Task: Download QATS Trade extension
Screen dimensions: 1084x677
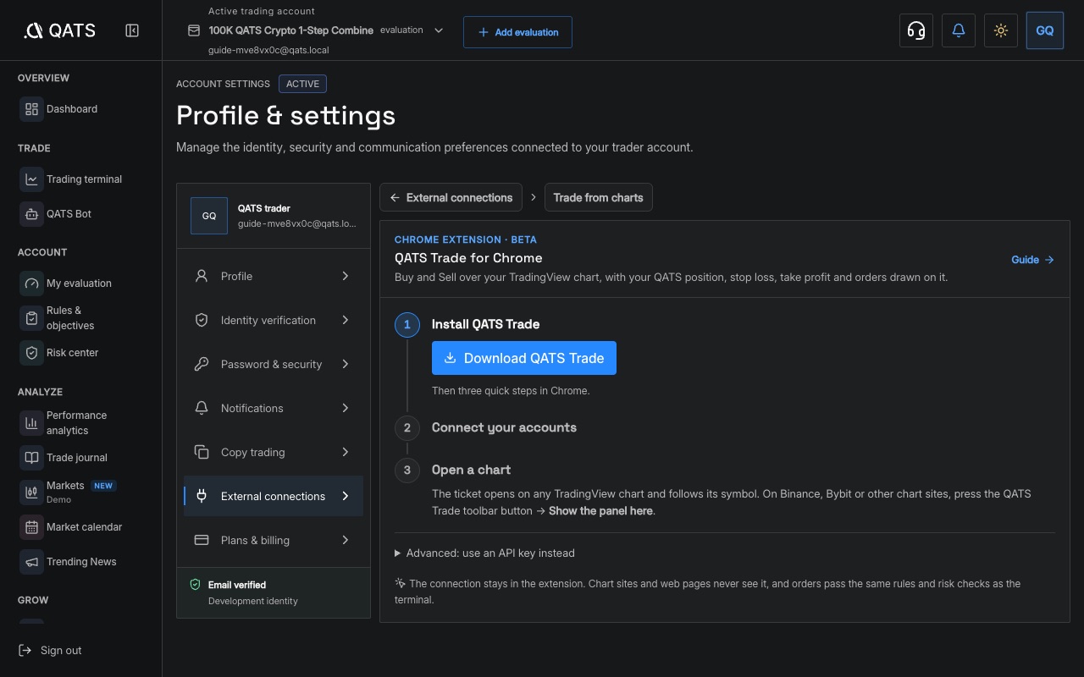Action: [x=524, y=358]
